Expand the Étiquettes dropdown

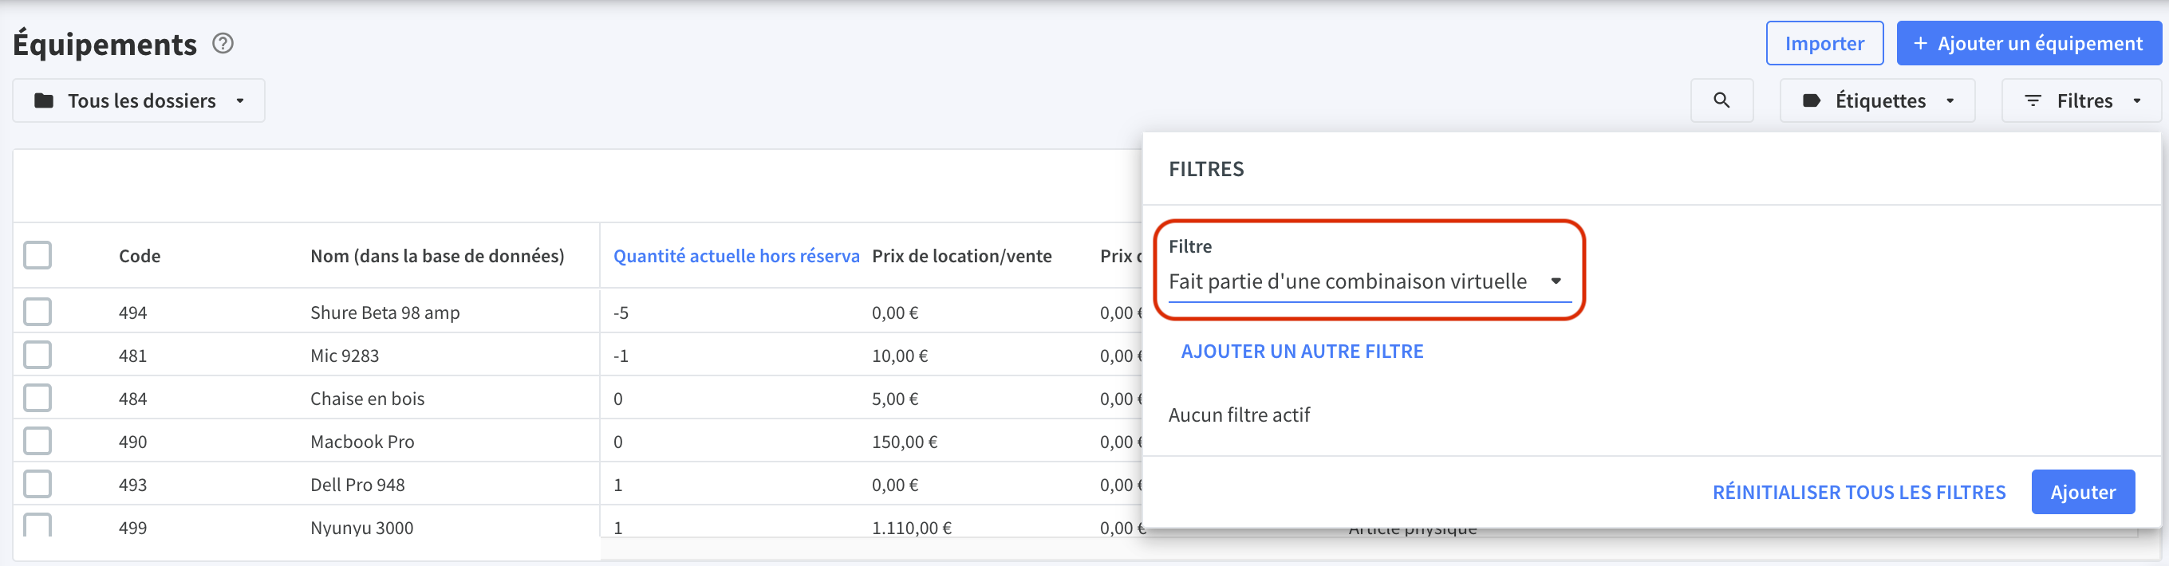[x=1877, y=101]
